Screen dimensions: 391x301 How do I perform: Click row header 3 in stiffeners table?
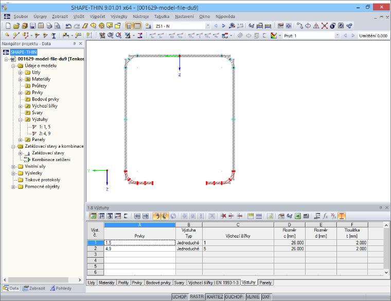[x=95, y=254]
